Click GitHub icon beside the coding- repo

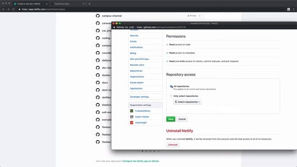[98, 38]
